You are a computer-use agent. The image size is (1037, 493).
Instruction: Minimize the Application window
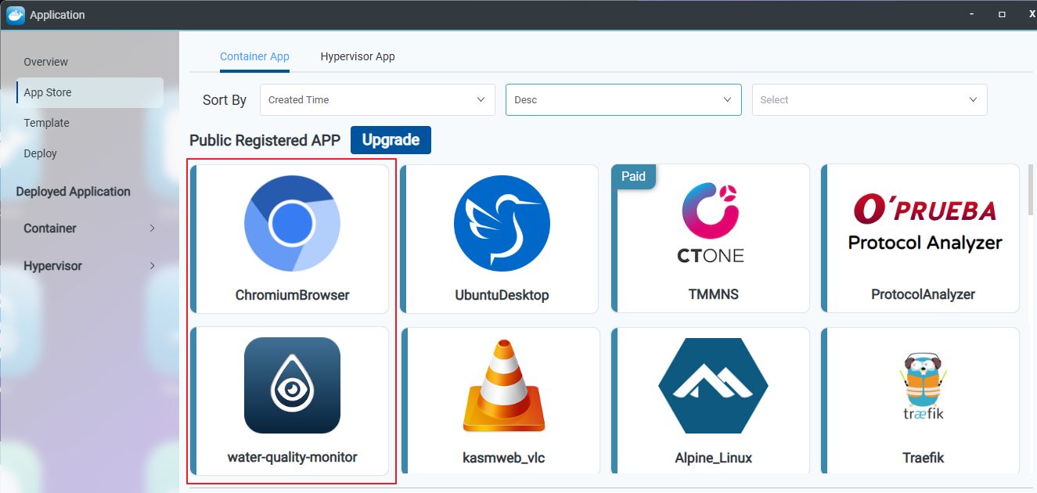[x=971, y=14]
